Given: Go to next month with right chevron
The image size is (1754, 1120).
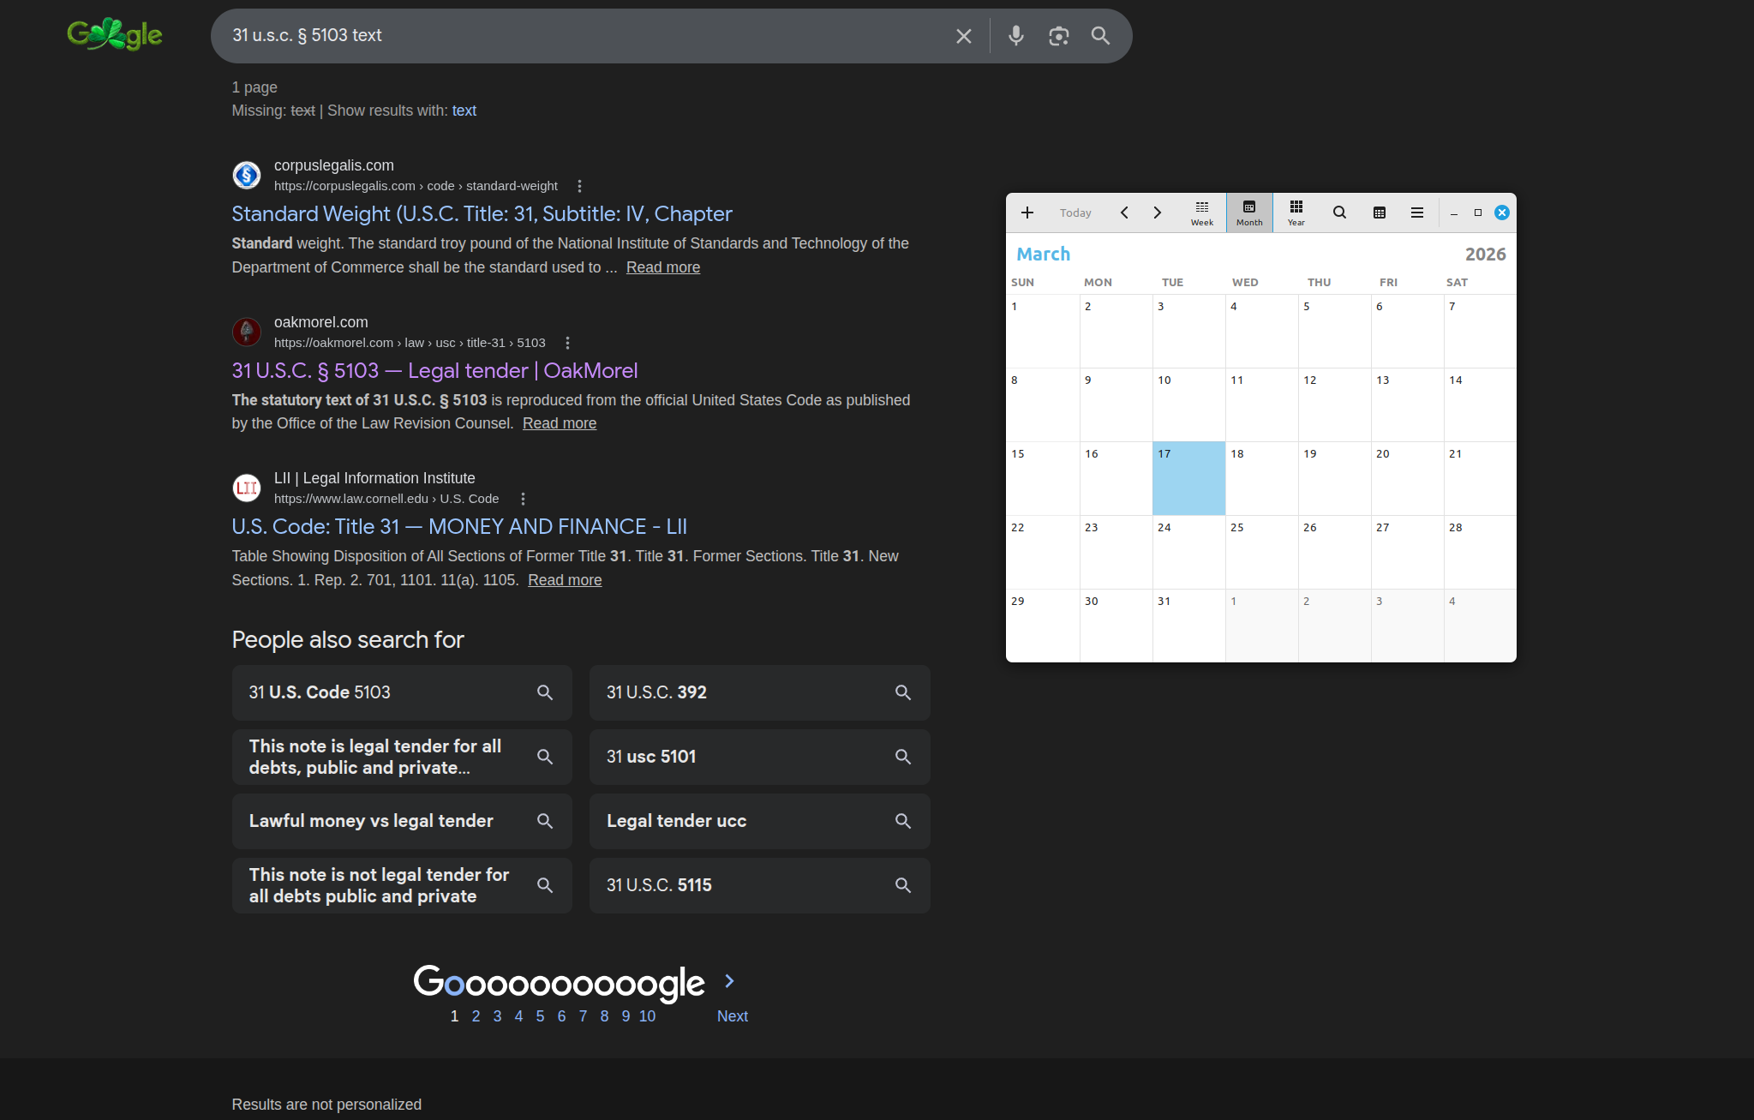Looking at the screenshot, I should click(x=1157, y=213).
